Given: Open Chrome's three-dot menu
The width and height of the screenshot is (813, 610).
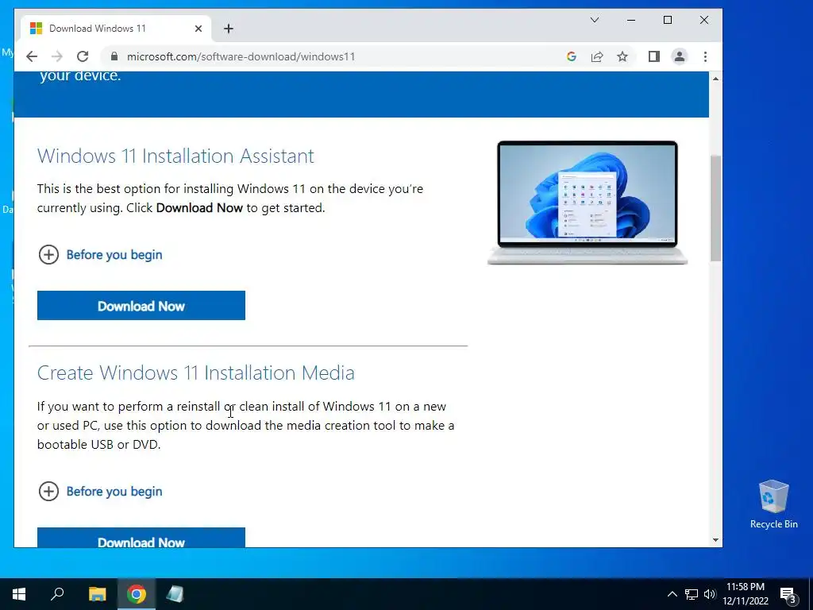Looking at the screenshot, I should pyautogui.click(x=705, y=56).
